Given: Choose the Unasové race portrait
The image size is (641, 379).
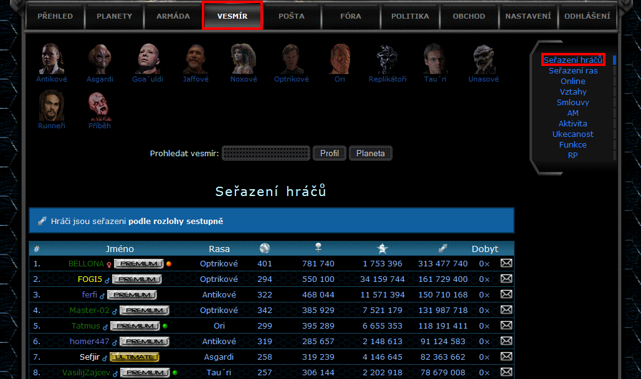Looking at the screenshot, I should tap(483, 59).
